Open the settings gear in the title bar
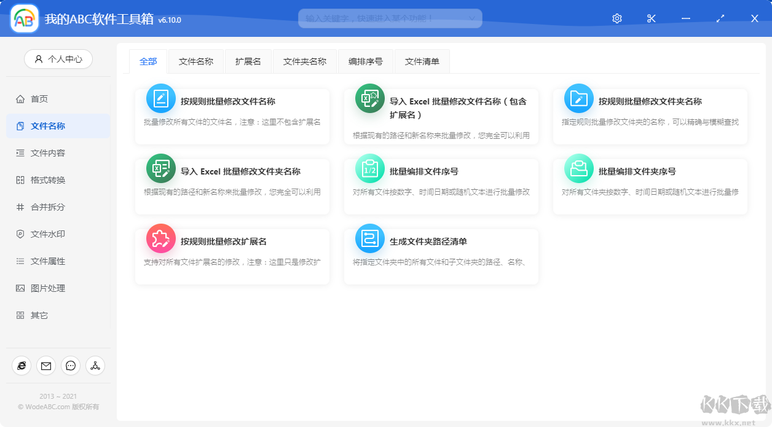The height and width of the screenshot is (427, 772). (616, 18)
